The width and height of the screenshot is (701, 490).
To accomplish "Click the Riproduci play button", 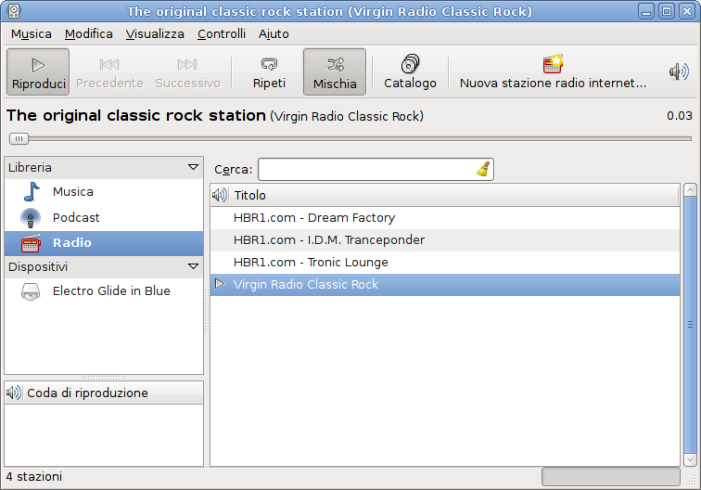I will tap(38, 72).
